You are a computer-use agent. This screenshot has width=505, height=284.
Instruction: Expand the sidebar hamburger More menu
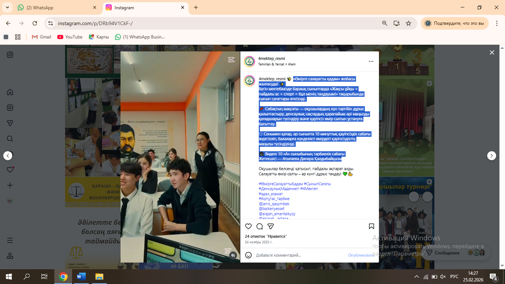click(10, 240)
